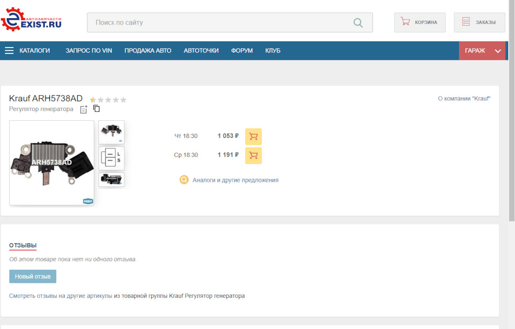Go to the Форум section
This screenshot has height=329, width=515.
pyautogui.click(x=242, y=50)
